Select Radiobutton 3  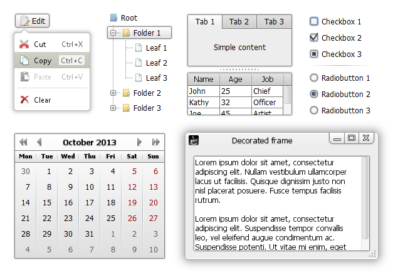314,110
